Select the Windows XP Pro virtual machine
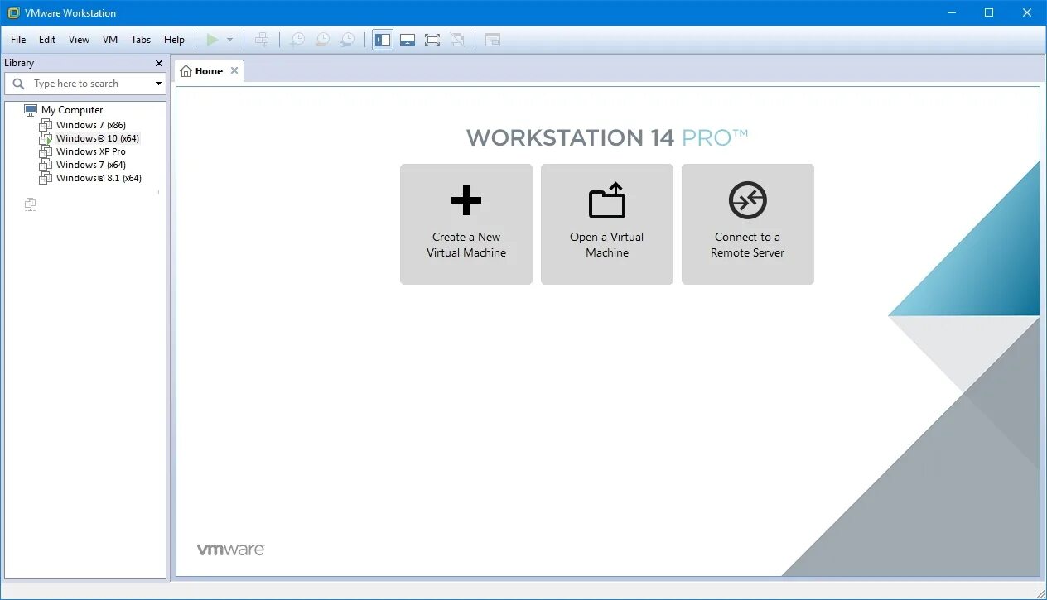The image size is (1047, 600). pyautogui.click(x=90, y=151)
